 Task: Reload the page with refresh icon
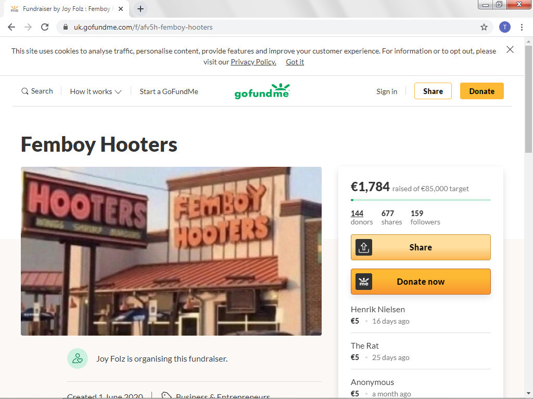click(x=45, y=27)
